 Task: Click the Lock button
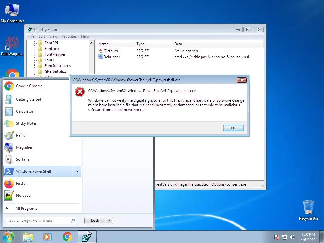pos(95,221)
